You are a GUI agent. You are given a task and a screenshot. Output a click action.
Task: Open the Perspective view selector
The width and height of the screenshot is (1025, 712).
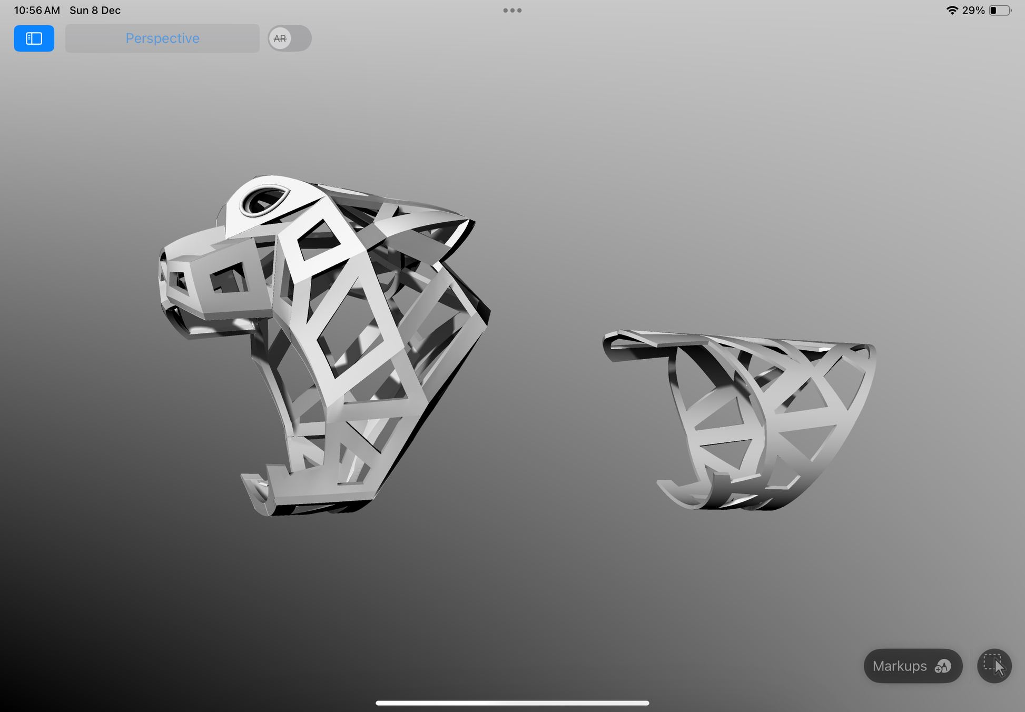(x=162, y=38)
